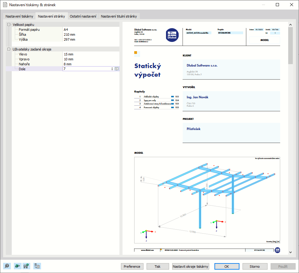Screen dimensions: 299x273
Task: Select the Vlevo row label
Action: tap(23, 54)
